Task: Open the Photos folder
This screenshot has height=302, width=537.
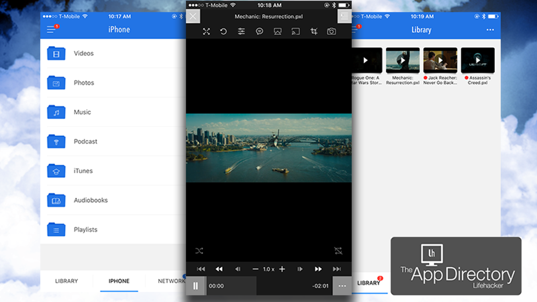Action: (113, 83)
